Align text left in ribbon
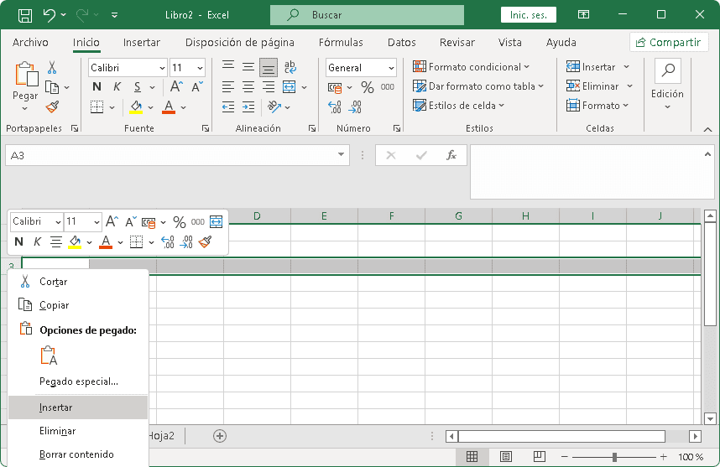 click(228, 86)
